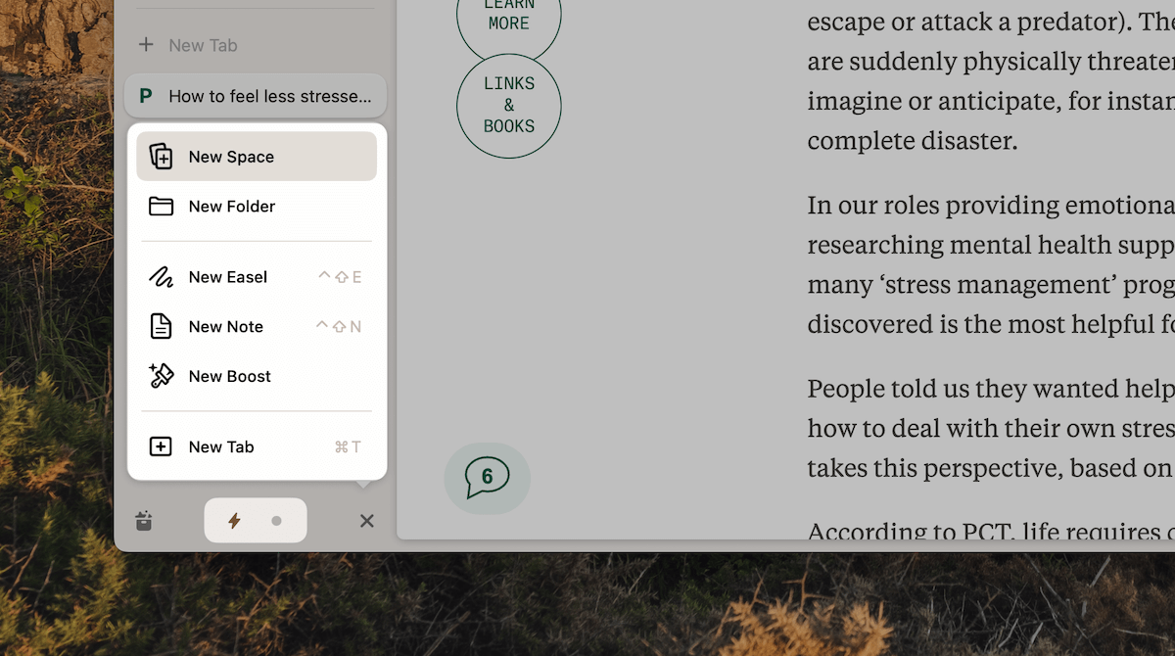Click the line starting 'According to PCT'

989,531
